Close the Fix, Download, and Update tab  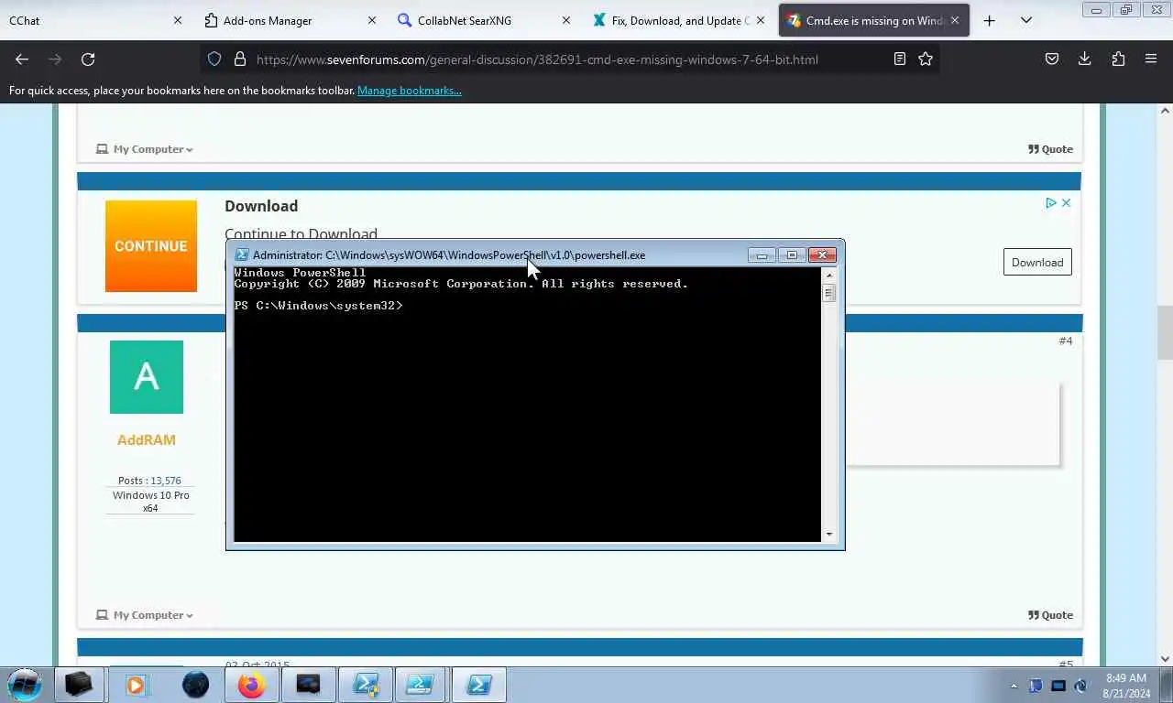pos(761,20)
